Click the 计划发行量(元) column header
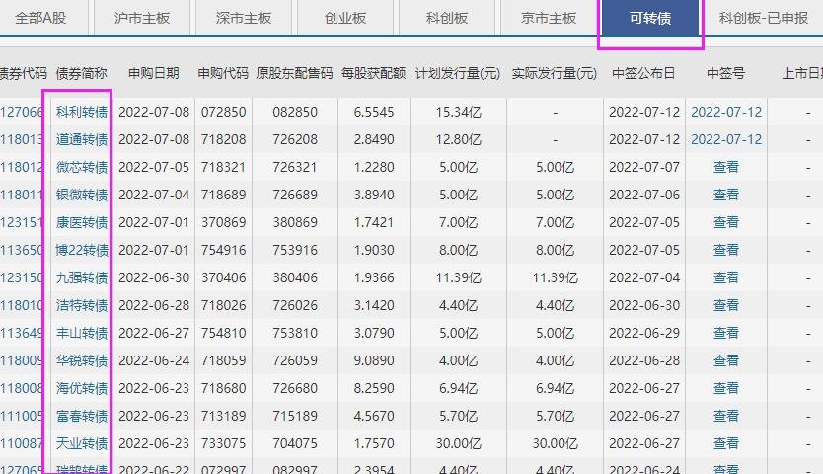This screenshot has height=474, width=823. [x=458, y=74]
